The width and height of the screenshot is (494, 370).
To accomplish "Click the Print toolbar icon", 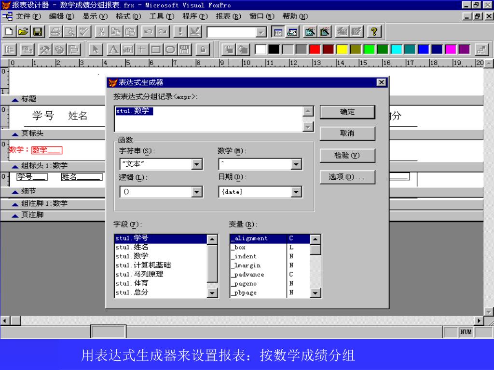I will coord(56,31).
